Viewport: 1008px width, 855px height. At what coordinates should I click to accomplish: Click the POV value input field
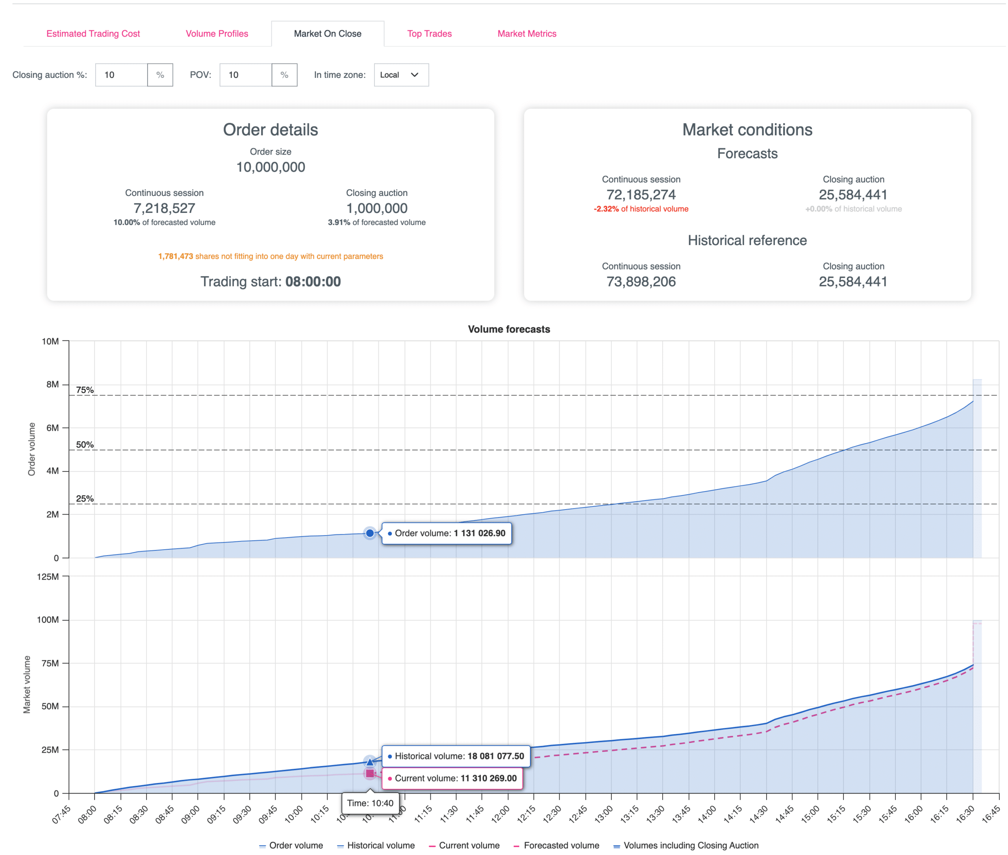[245, 75]
